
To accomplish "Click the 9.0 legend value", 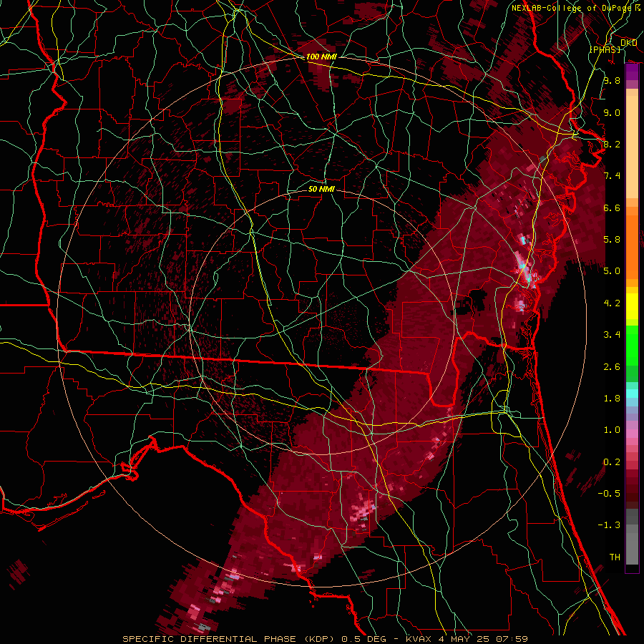I will click(612, 112).
